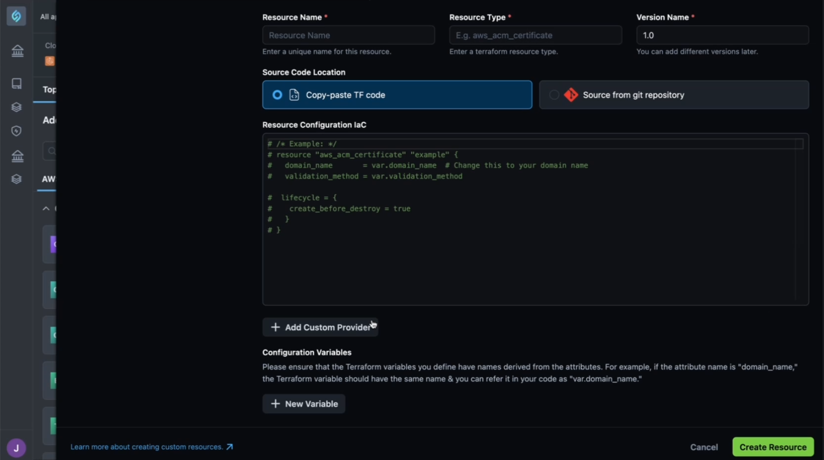Open the shield icon in the sidebar
The width and height of the screenshot is (824, 460).
click(x=17, y=131)
